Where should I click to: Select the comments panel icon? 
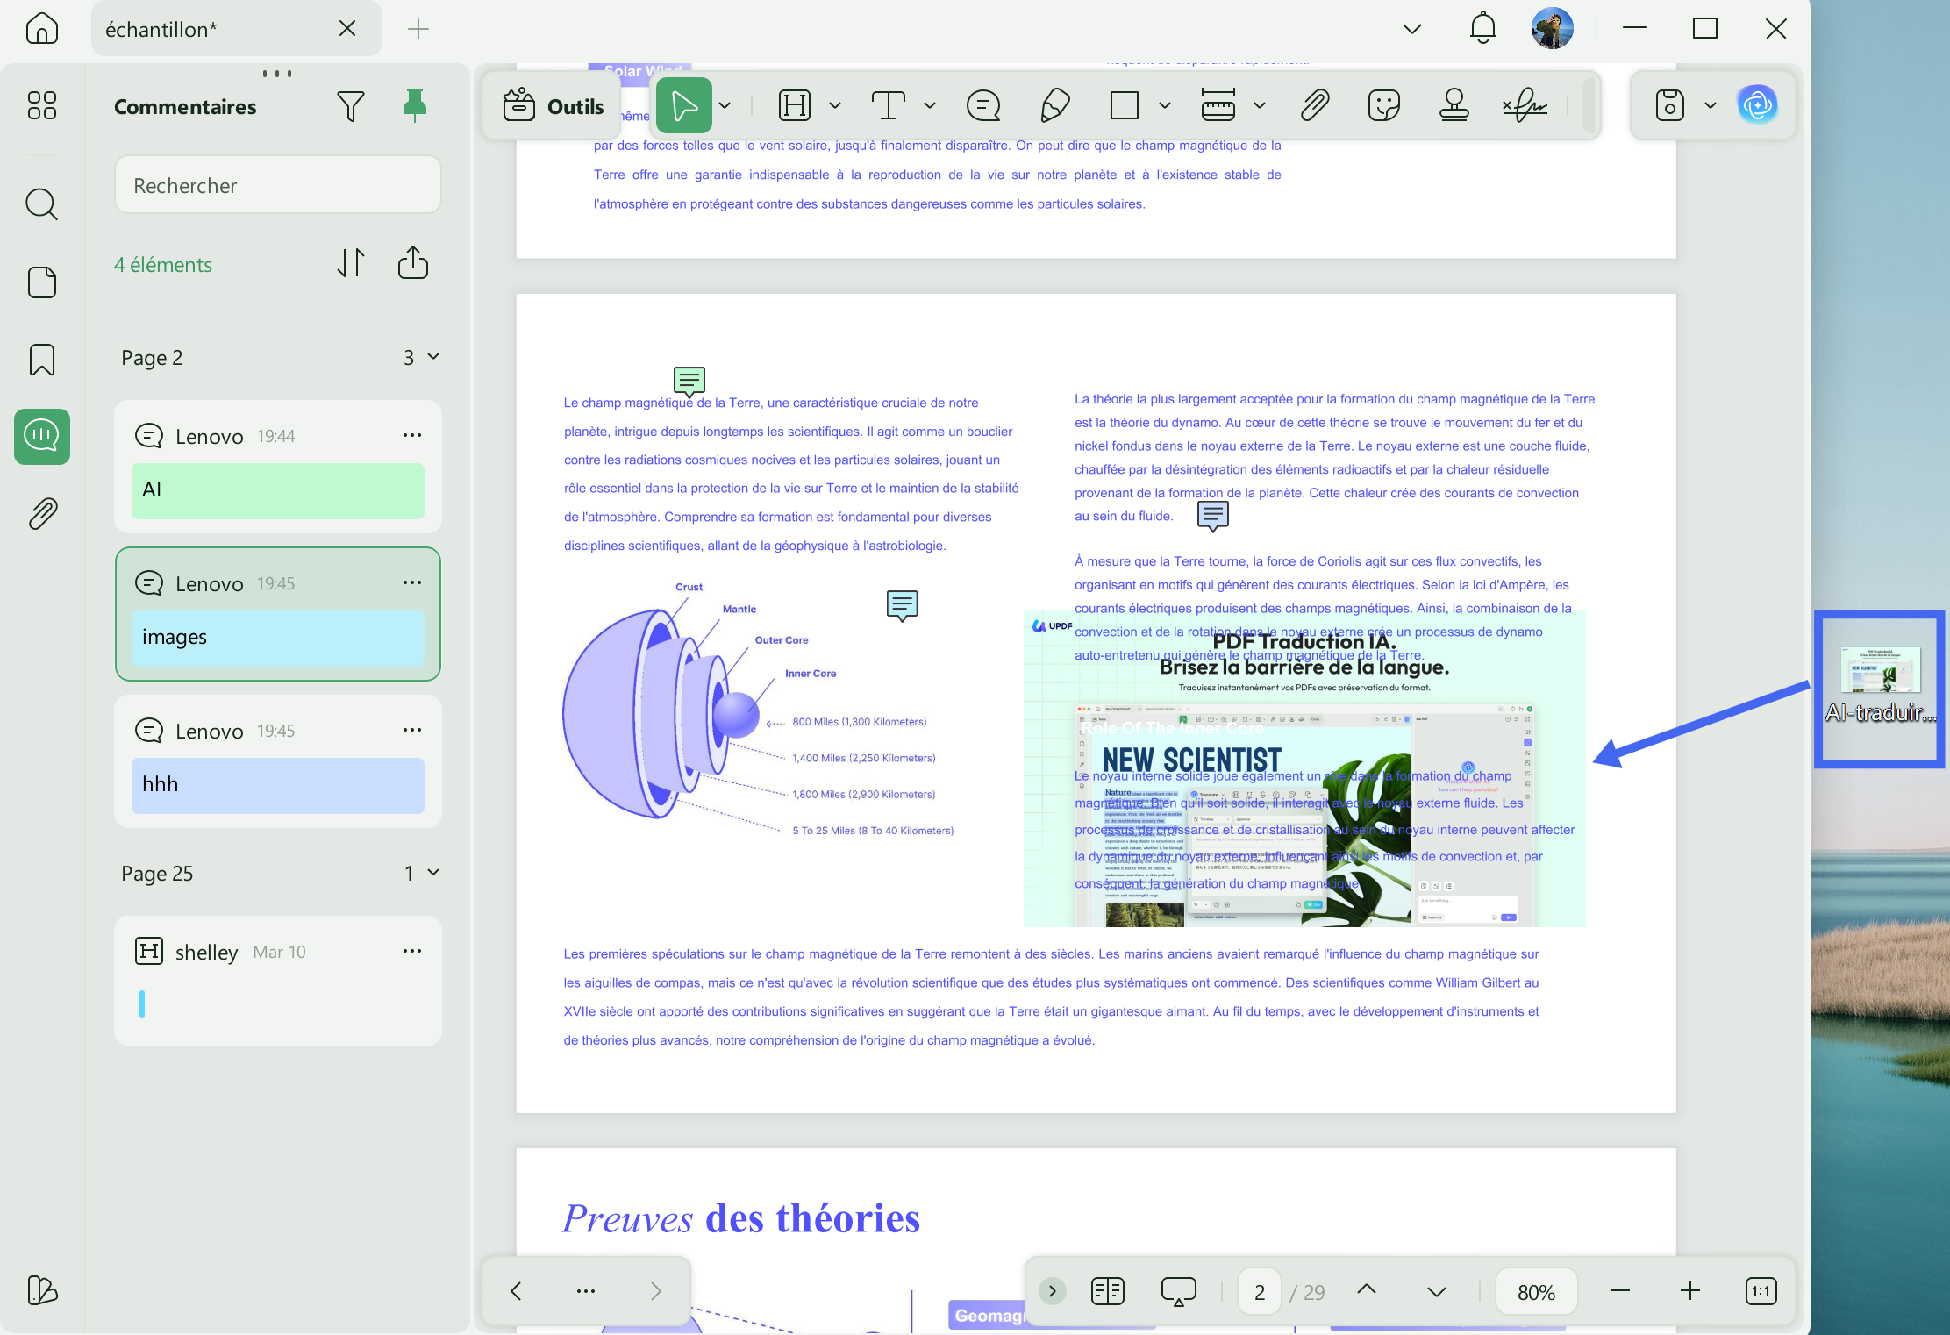(41, 436)
